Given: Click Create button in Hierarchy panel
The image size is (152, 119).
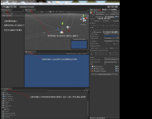Looking at the screenshot, I should (x=4, y=12).
